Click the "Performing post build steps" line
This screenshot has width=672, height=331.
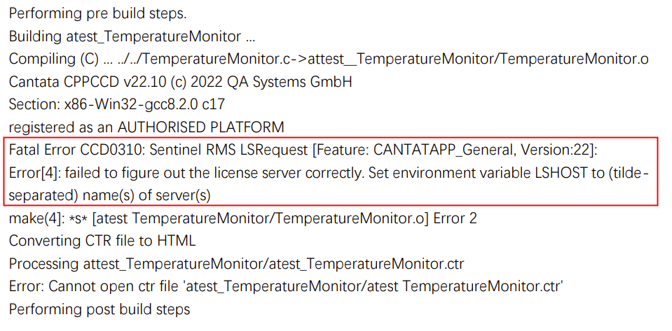(x=100, y=309)
